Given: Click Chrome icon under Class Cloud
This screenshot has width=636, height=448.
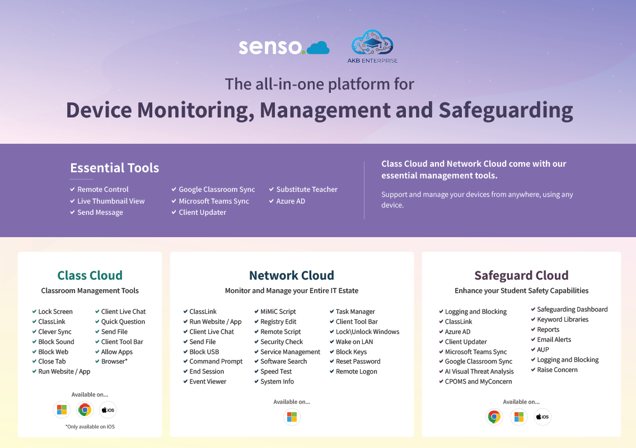Looking at the screenshot, I should (x=85, y=409).
